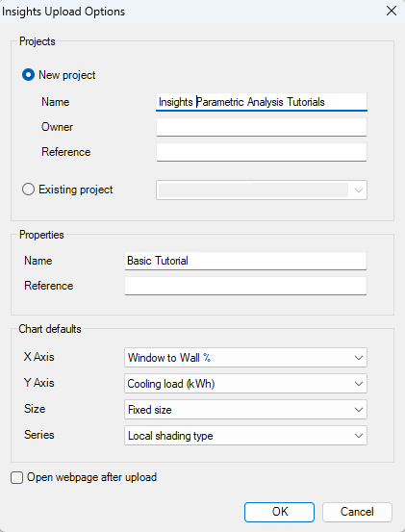Image resolution: width=405 pixels, height=532 pixels.
Task: Select the New project radio button
Action: (x=28, y=75)
